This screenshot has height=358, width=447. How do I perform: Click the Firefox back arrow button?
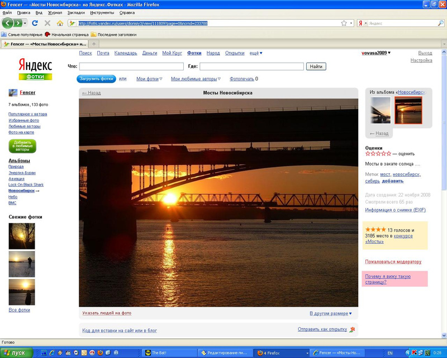(x=8, y=23)
